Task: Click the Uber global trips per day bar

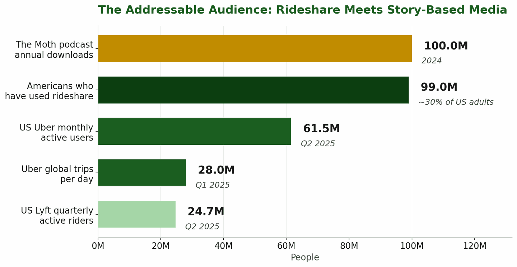Action: point(142,173)
